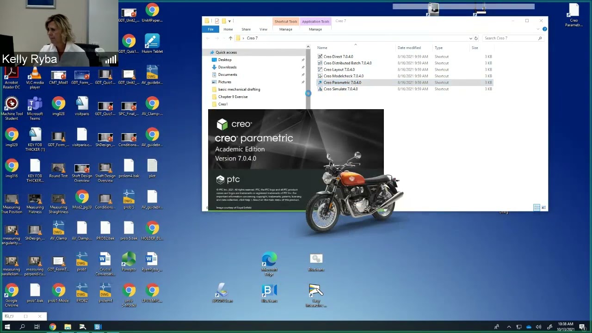Open Downloads in navigation pane
Screen dimensions: 592x333
[227, 67]
